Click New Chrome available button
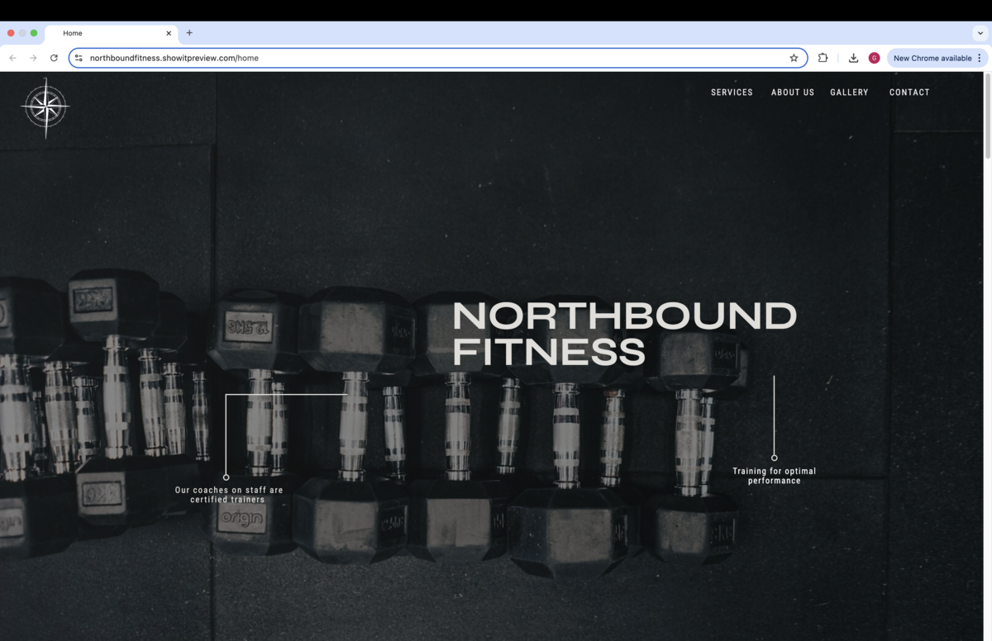Viewport: 992px width, 641px height. point(932,58)
